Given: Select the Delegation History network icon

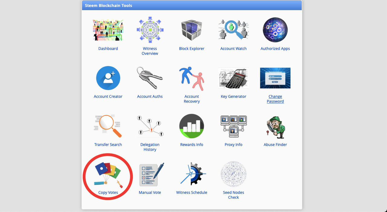Looking at the screenshot, I should click(150, 126).
